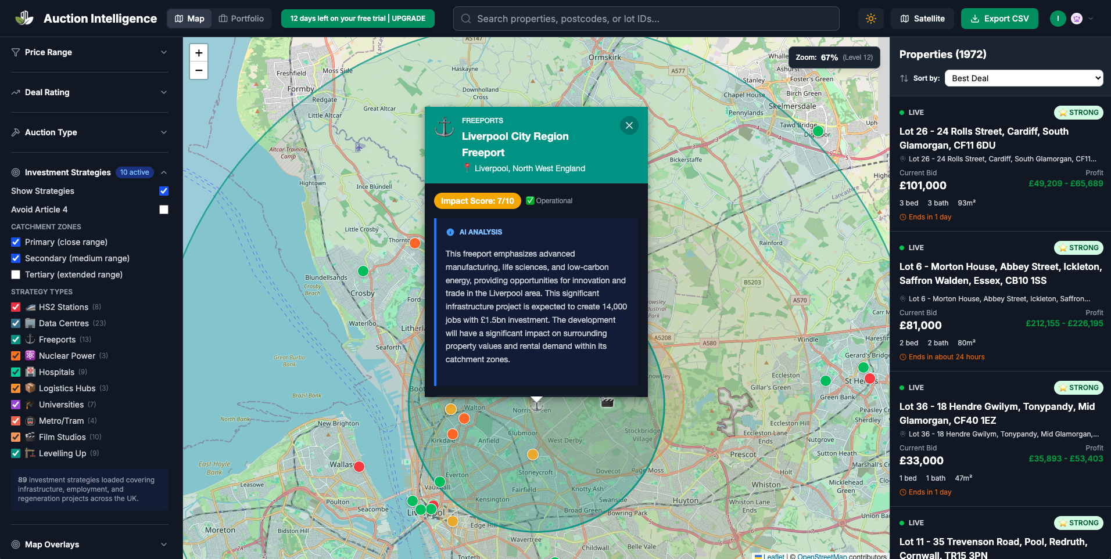Click the Export CSV button
This screenshot has height=559, width=1111.
(999, 18)
